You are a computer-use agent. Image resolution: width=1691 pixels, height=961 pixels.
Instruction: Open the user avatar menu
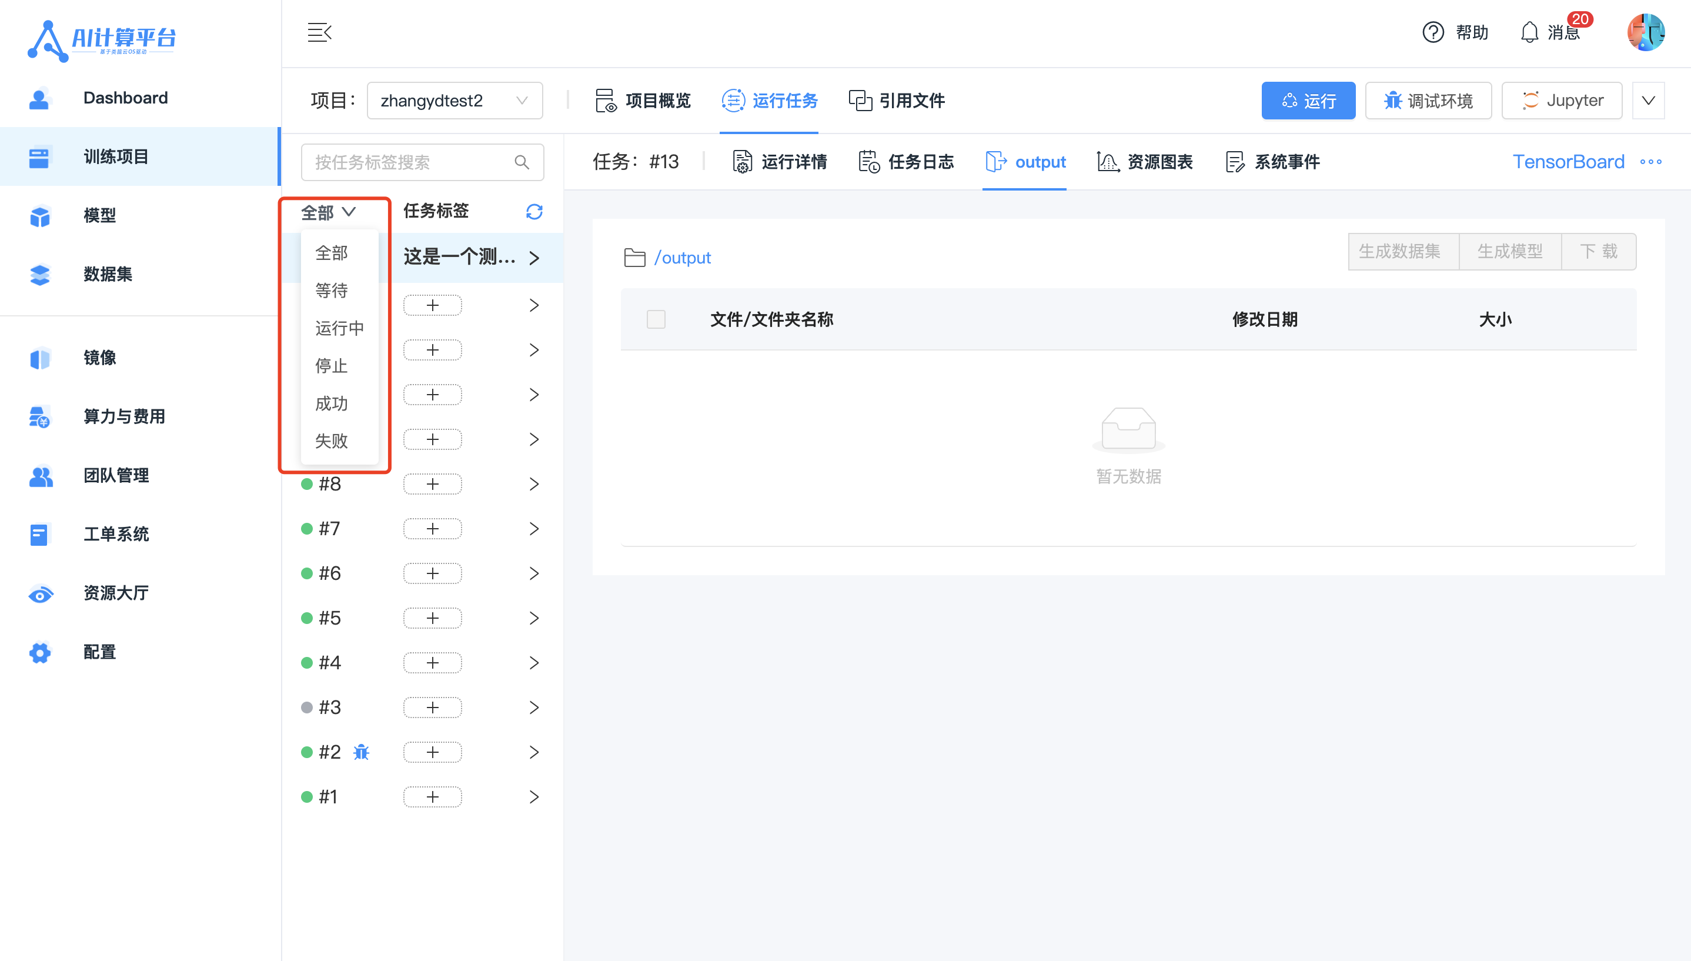(x=1646, y=32)
